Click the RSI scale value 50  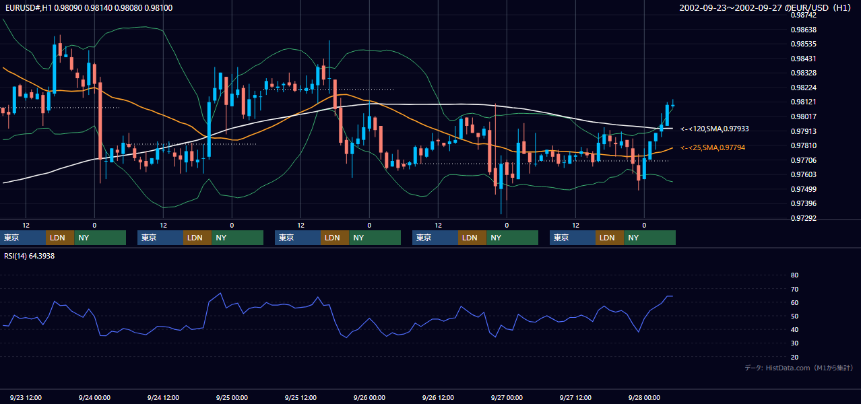[x=794, y=316]
